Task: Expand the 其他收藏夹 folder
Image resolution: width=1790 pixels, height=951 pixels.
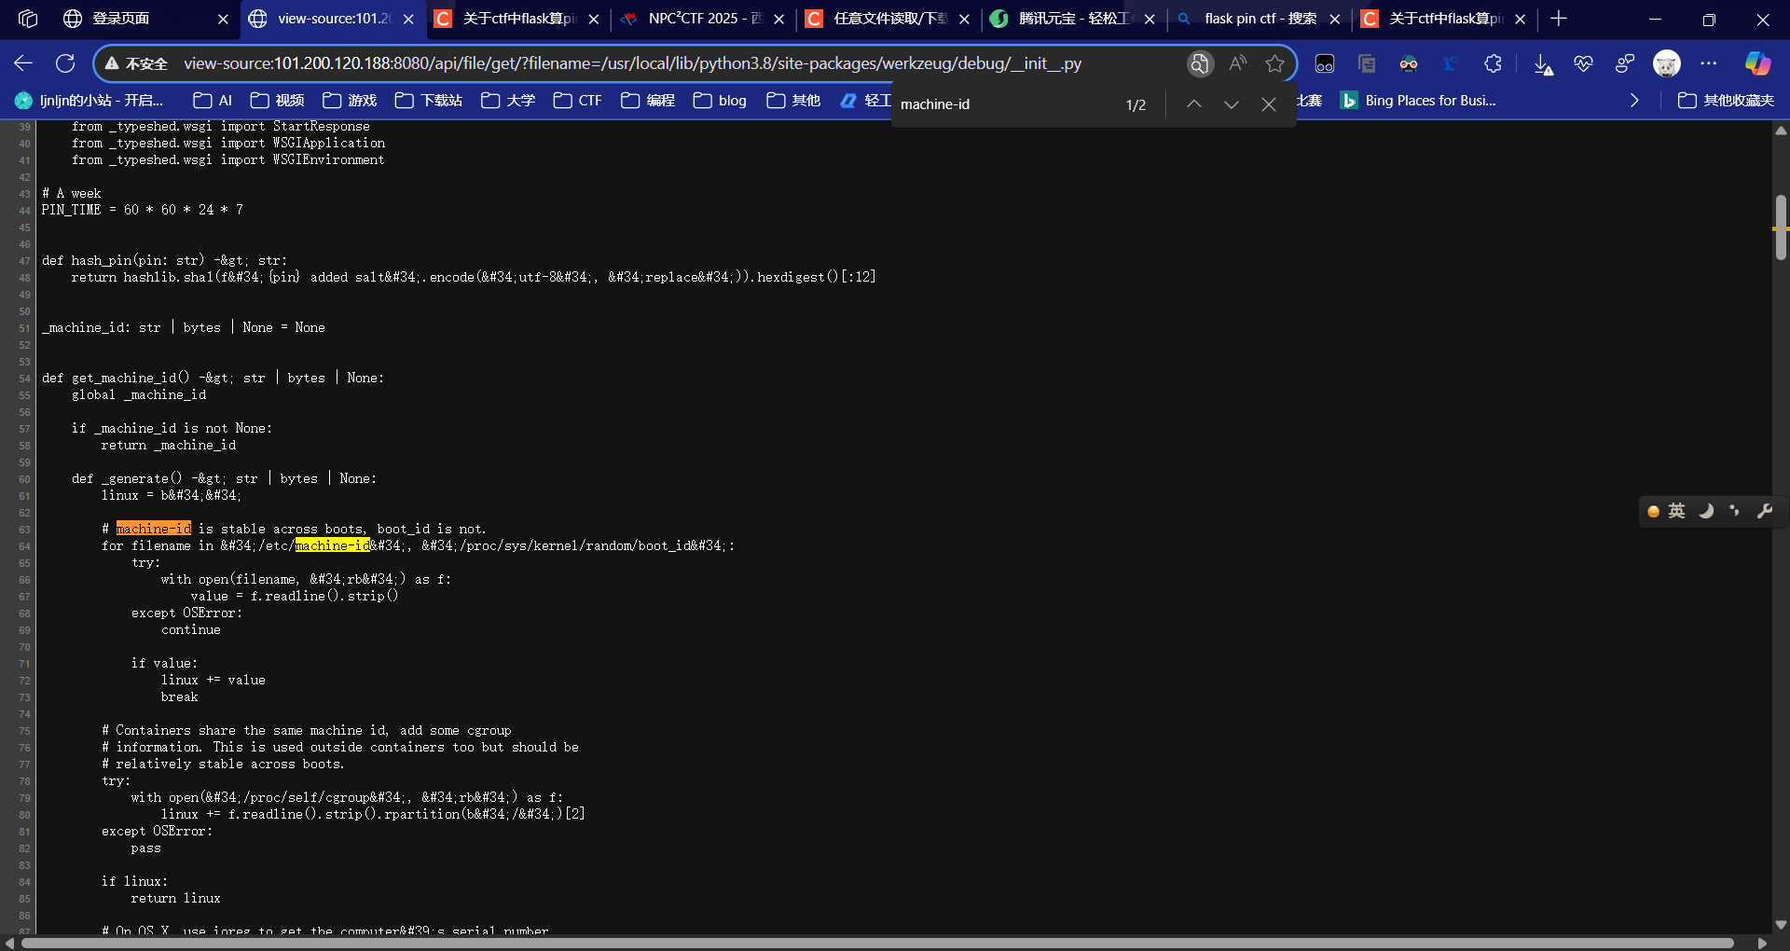Action: coord(1726,101)
